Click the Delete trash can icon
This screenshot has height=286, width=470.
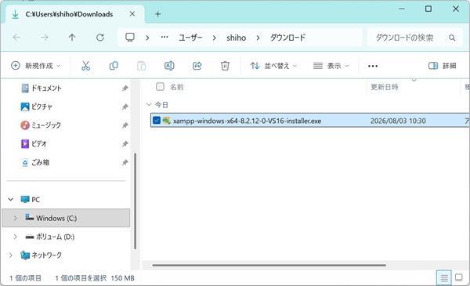[x=225, y=66]
